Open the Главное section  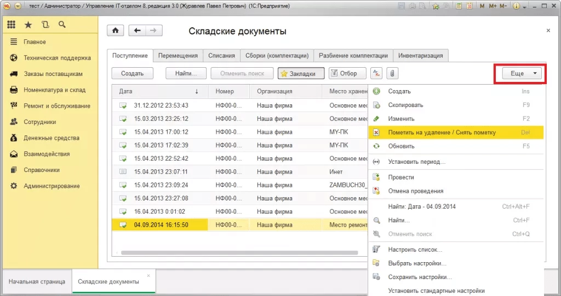35,42
